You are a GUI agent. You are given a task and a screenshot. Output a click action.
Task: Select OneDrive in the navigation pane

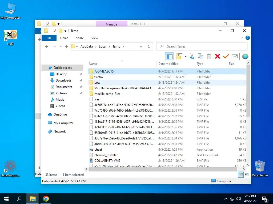(x=60, y=114)
